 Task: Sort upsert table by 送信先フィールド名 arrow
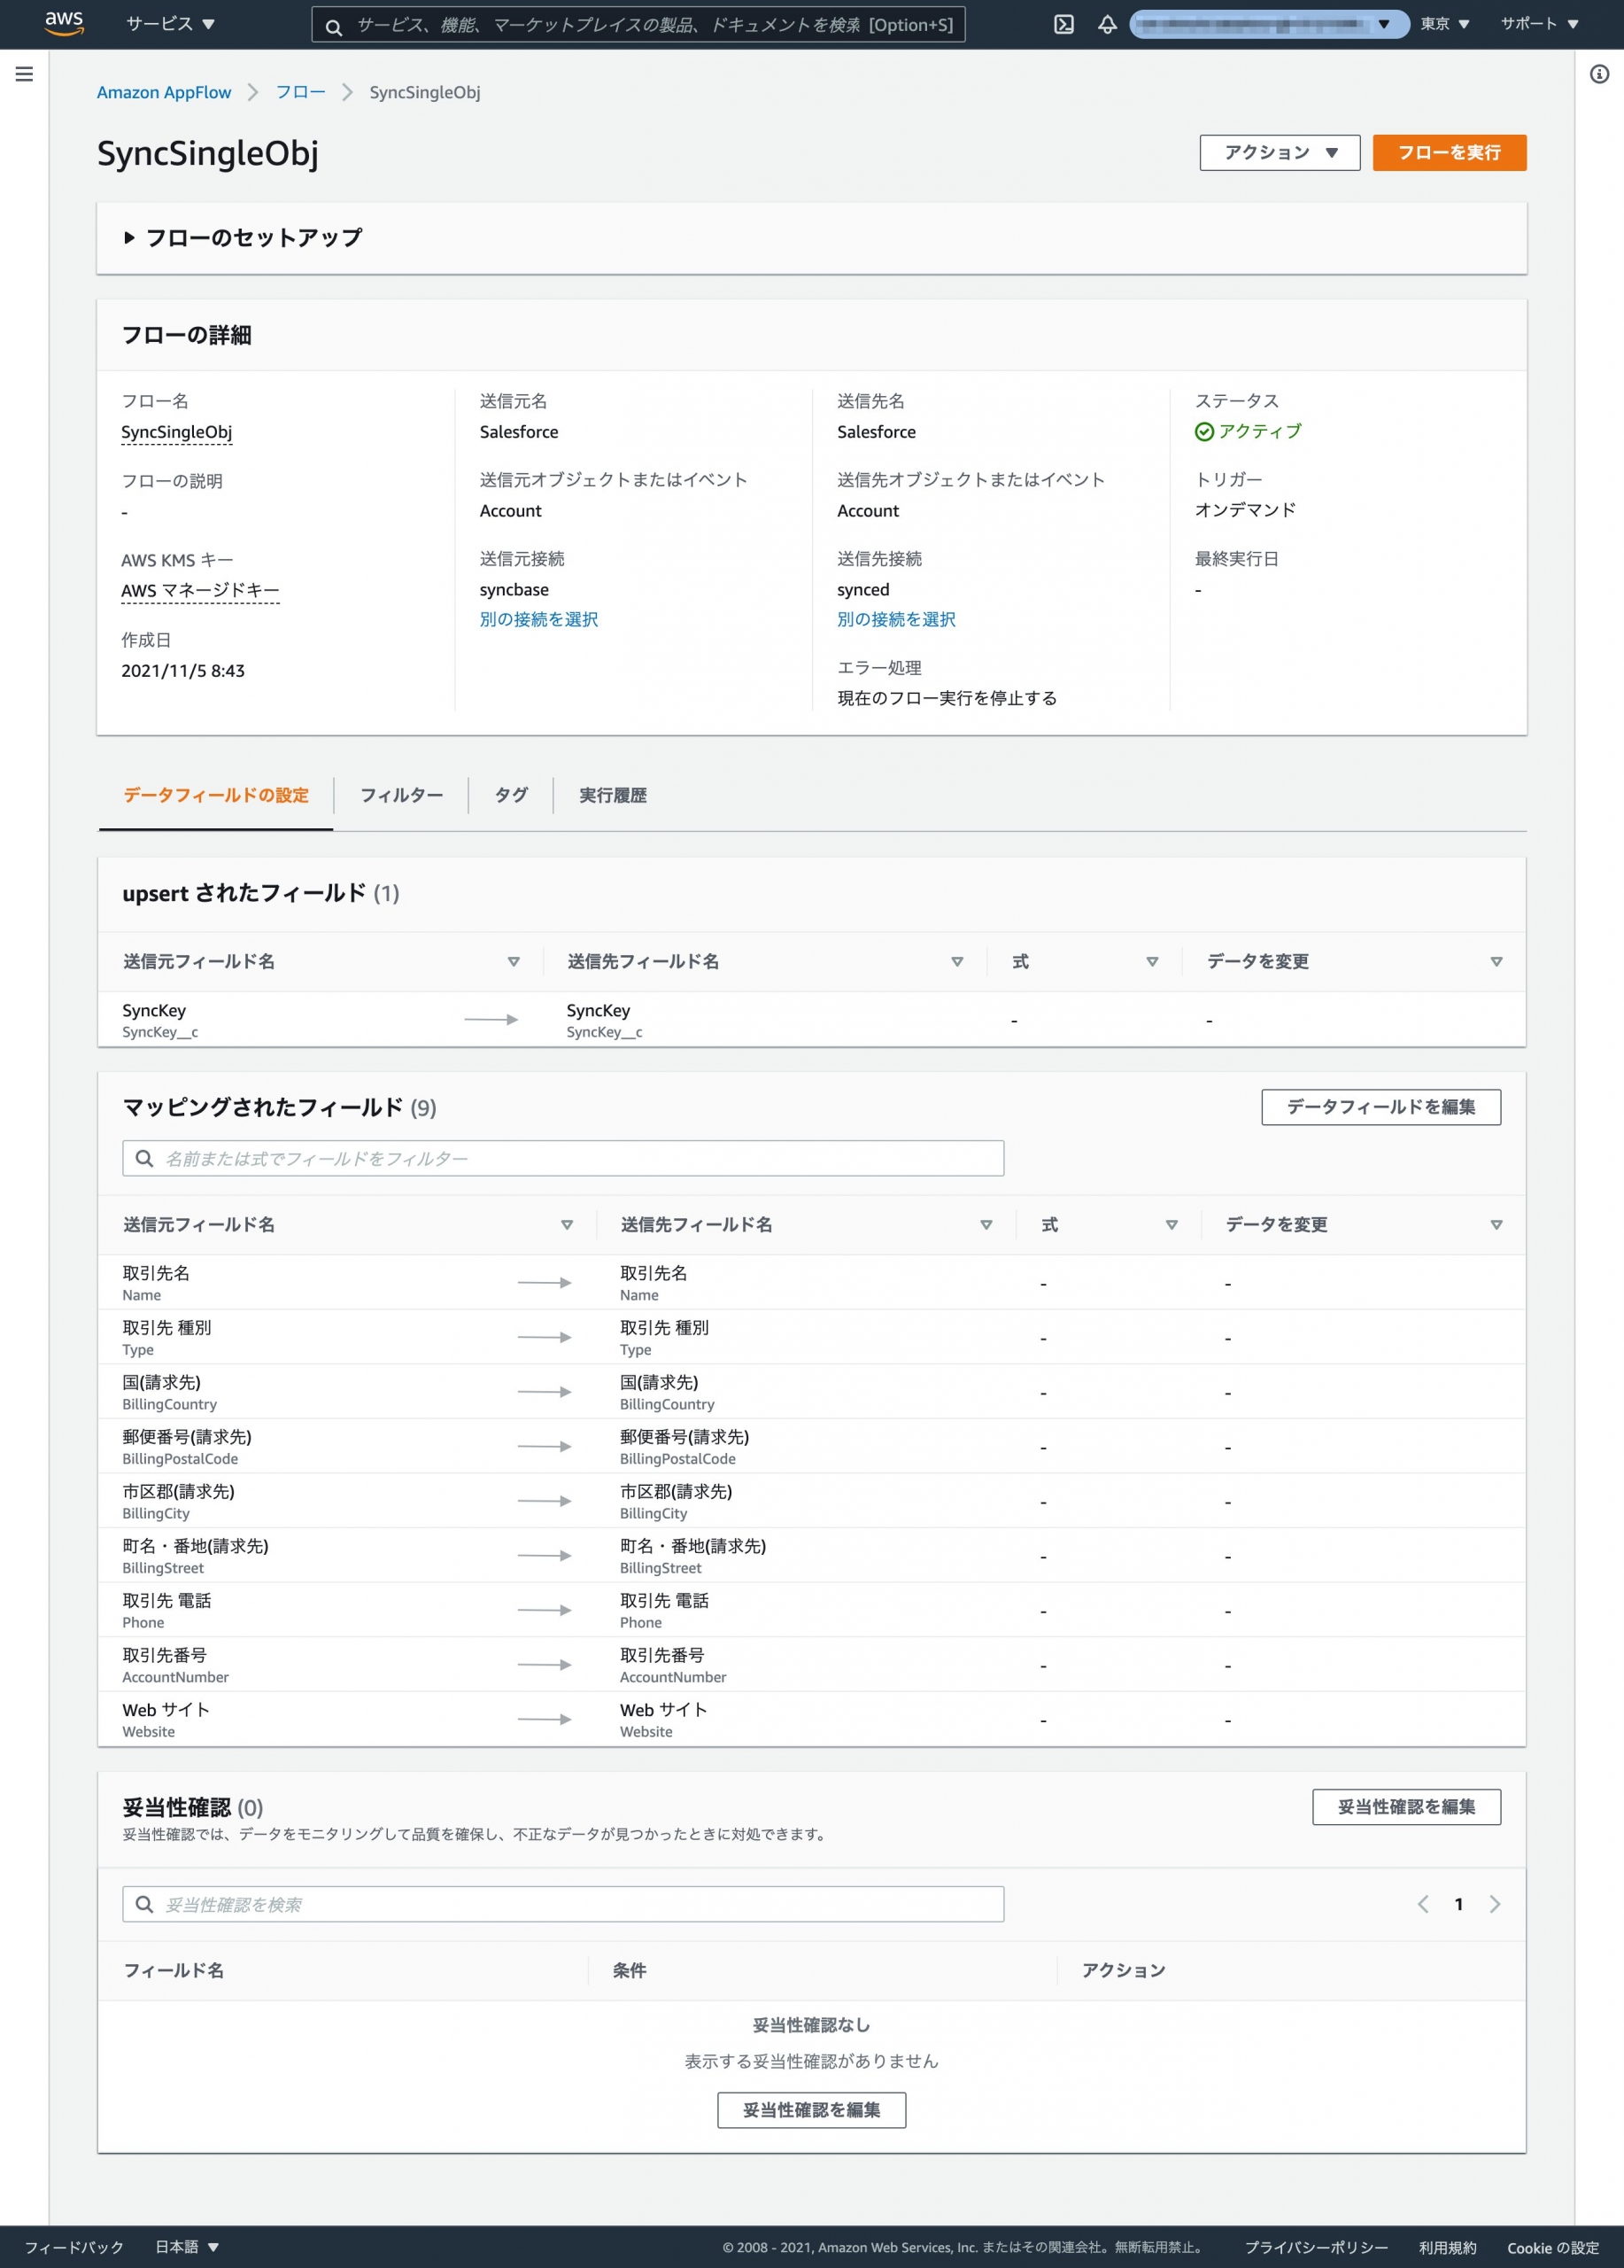(x=956, y=961)
